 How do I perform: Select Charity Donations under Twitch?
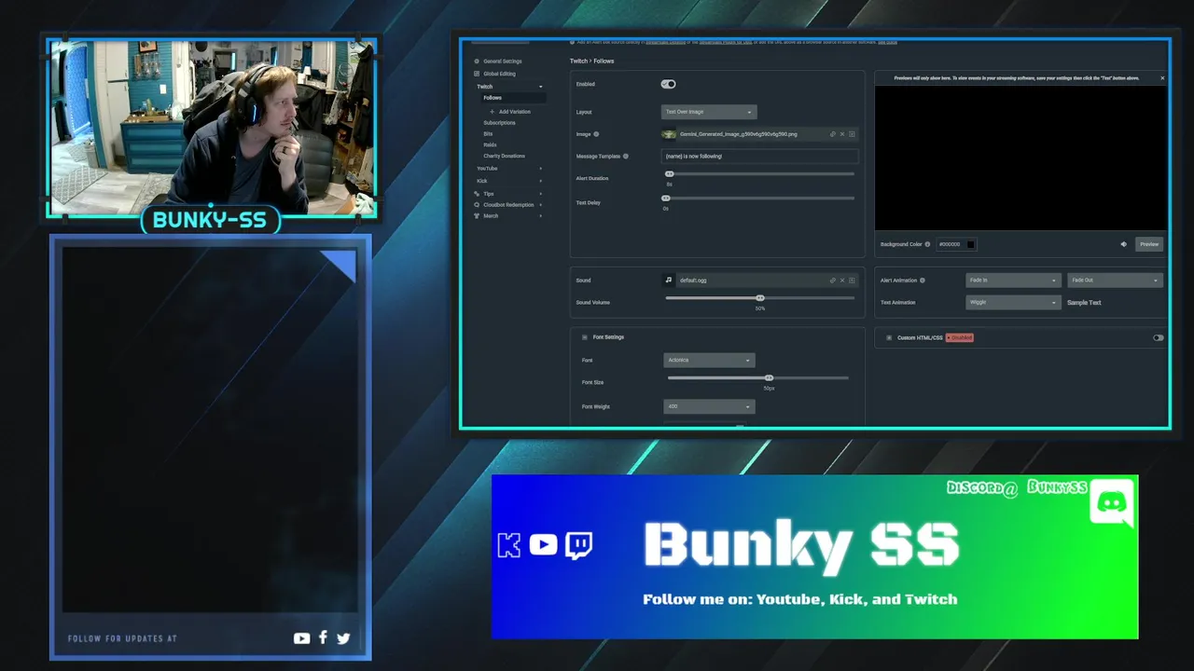click(504, 157)
